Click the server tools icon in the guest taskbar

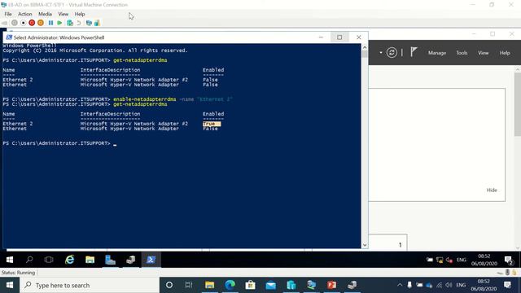click(130, 260)
